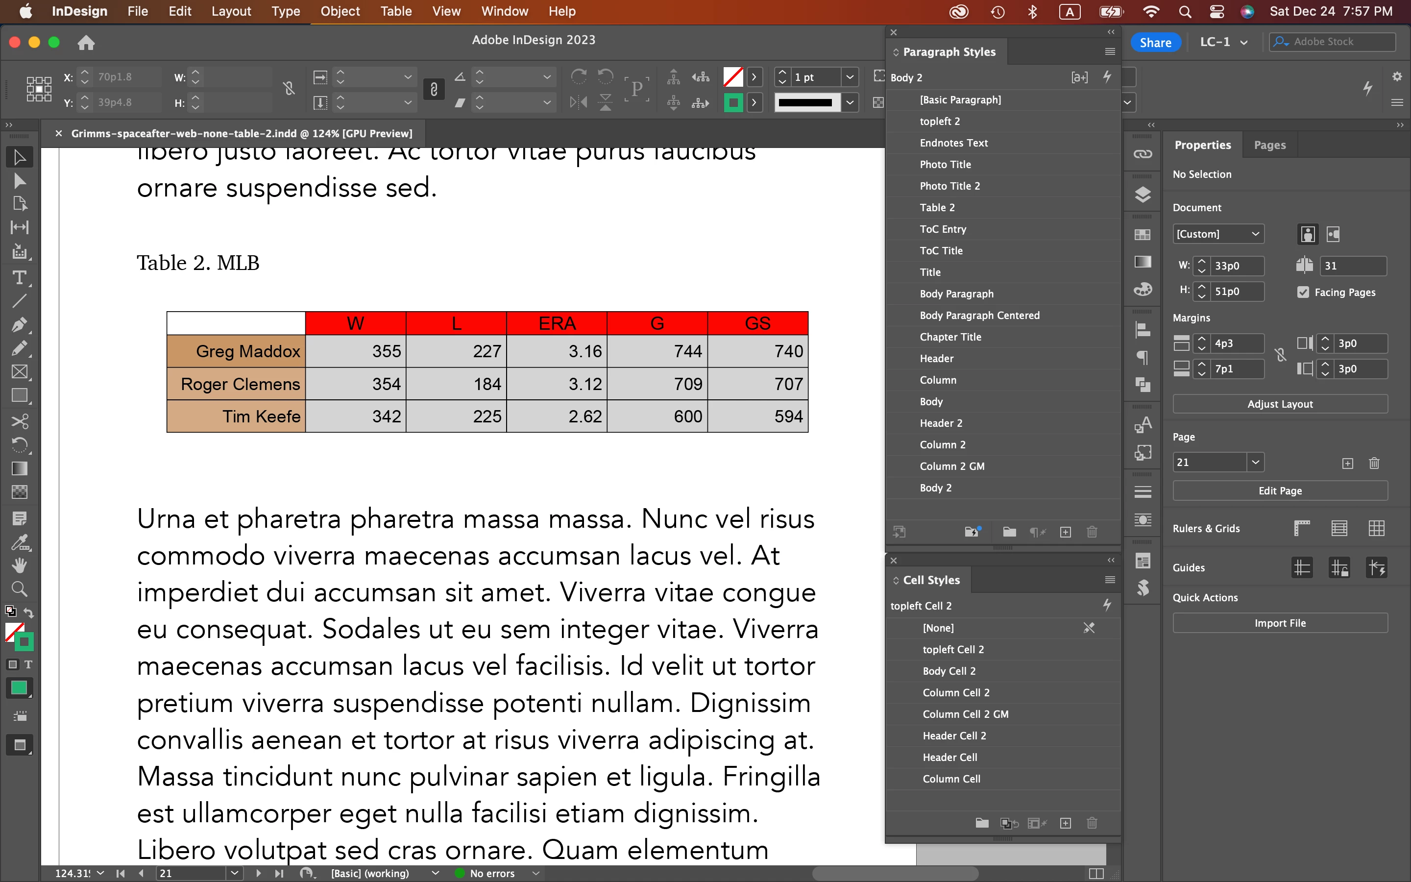Click the home screen icon
The width and height of the screenshot is (1411, 882).
point(86,43)
